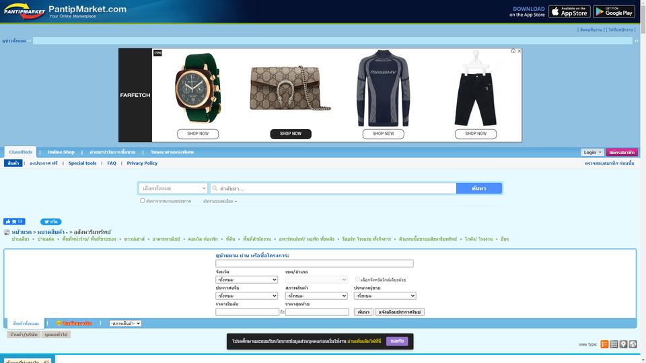646x363 pixels.
Task: Open the -สภาพสินค้า- dropdown in tab bar
Action: coord(125,323)
